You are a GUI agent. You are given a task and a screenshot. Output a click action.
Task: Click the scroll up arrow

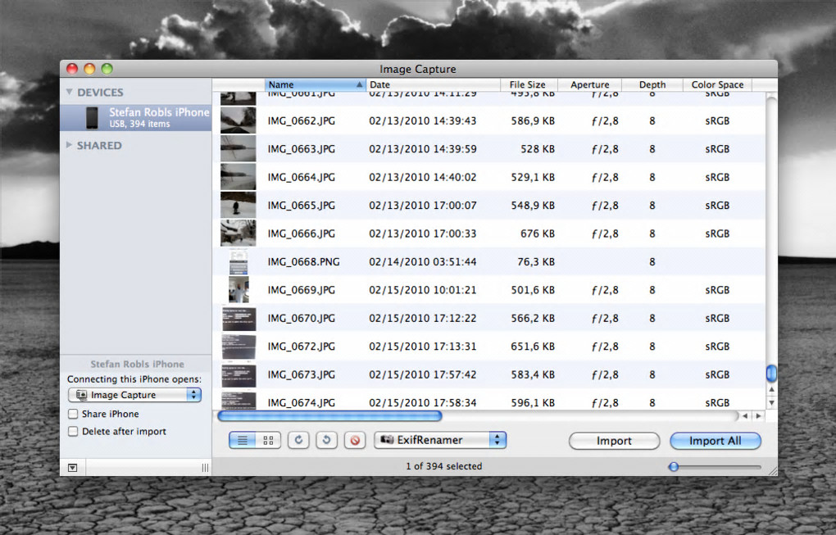[x=771, y=389]
